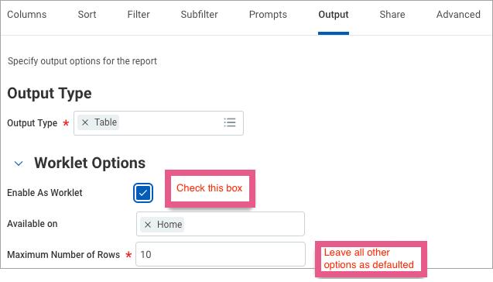The image size is (493, 282).
Task: Open the Output Type selection field
Action: click(x=159, y=123)
